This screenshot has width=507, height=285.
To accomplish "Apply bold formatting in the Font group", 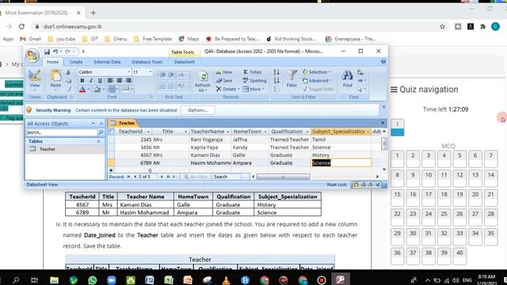I will pyautogui.click(x=82, y=81).
